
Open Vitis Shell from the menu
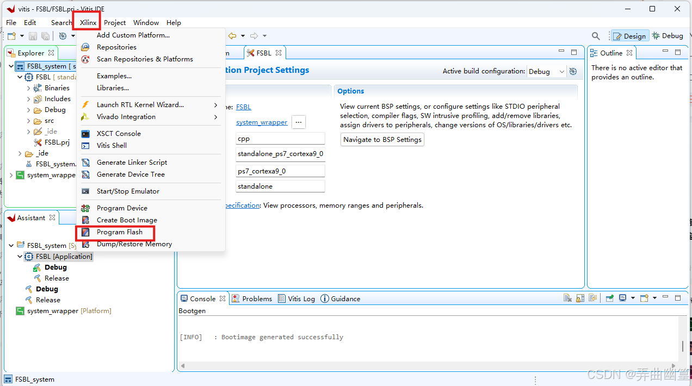click(151, 146)
